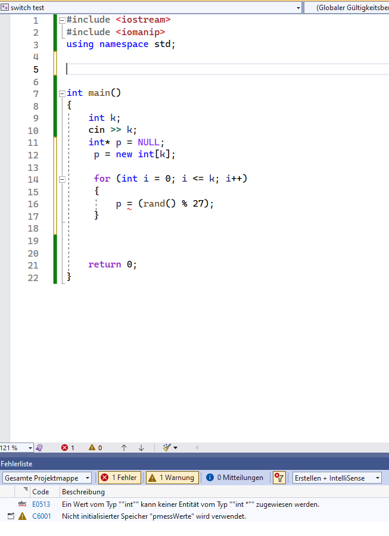Collapse the main() function at line 7
389x536 pixels.
coord(62,94)
